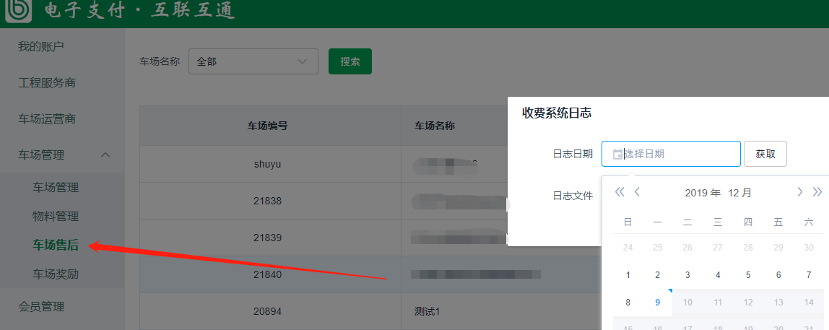Click the 2019 年 year label
The height and width of the screenshot is (330, 829).
(703, 193)
